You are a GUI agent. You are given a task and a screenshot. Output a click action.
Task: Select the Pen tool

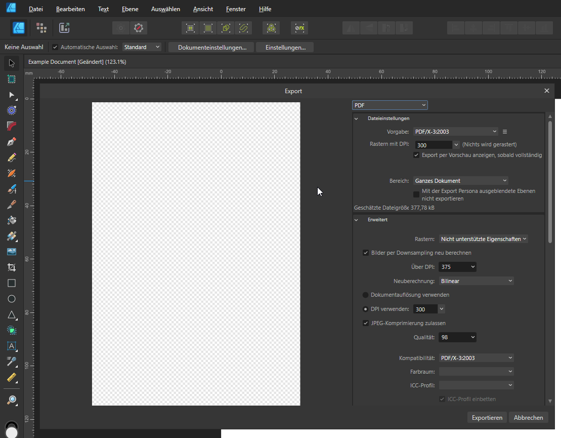[12, 142]
